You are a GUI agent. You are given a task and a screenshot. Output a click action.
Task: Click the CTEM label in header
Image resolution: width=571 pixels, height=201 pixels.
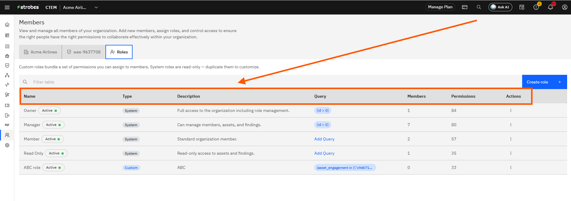pos(51,7)
